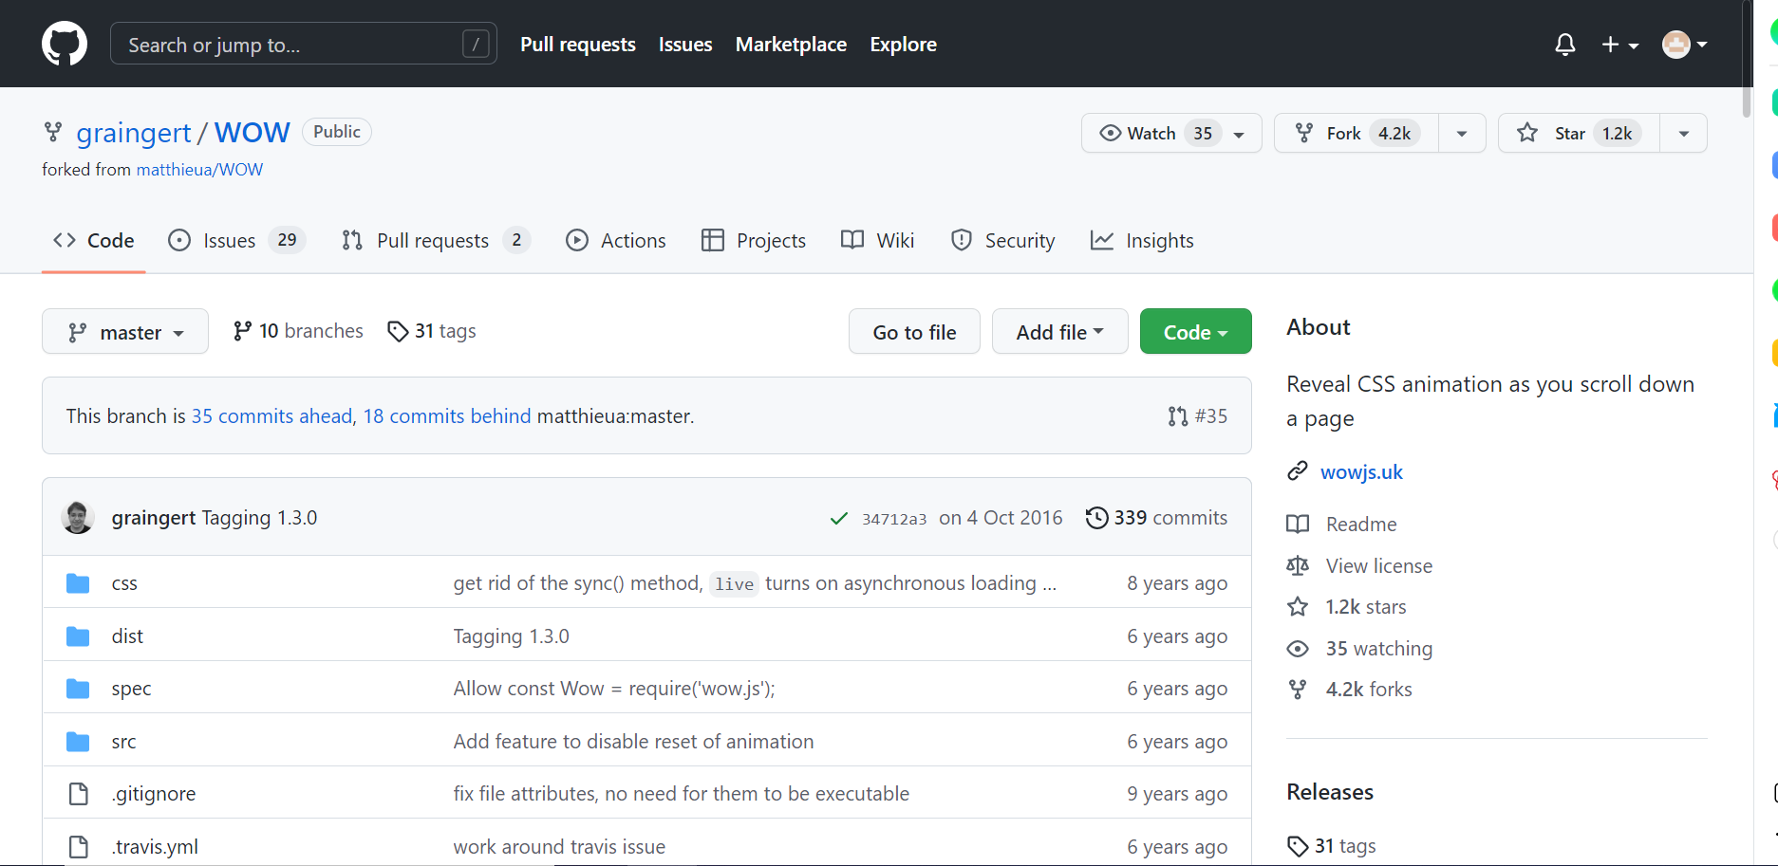Open the plus create-new menu
This screenshot has height=866, width=1778.
(1619, 45)
